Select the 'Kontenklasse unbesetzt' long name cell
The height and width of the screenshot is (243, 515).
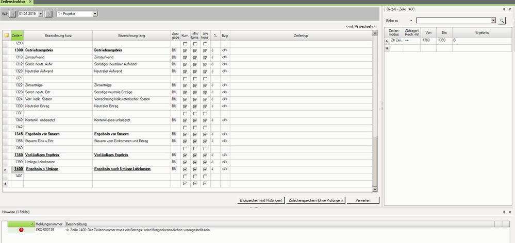click(x=131, y=120)
